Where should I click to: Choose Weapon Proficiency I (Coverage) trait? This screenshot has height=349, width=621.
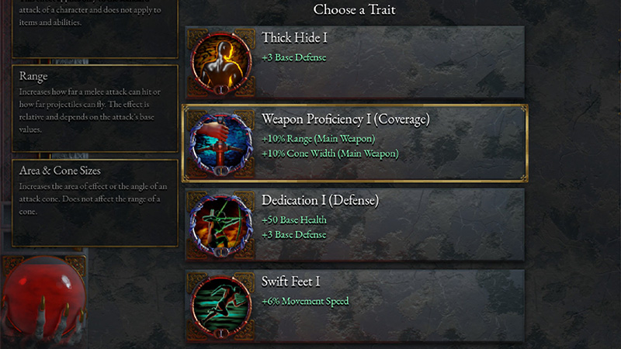345,119
